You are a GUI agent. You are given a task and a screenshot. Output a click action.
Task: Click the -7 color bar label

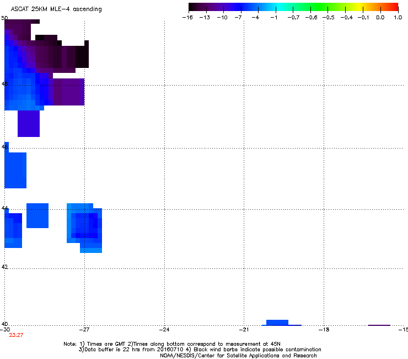tap(238, 18)
